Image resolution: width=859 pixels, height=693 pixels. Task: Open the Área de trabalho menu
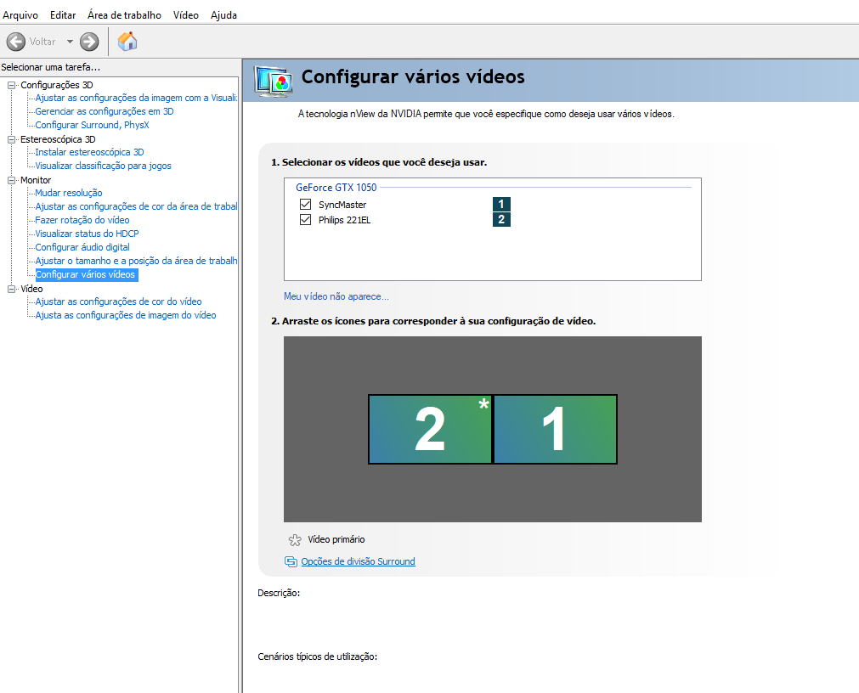pos(124,15)
